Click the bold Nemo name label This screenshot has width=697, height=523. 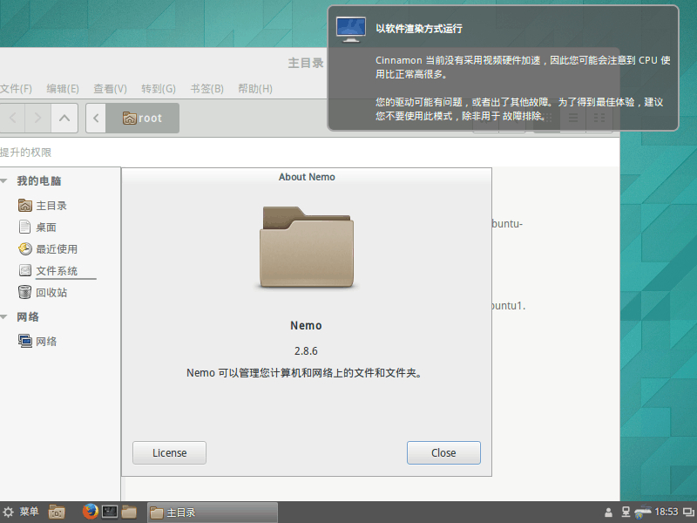coord(306,325)
